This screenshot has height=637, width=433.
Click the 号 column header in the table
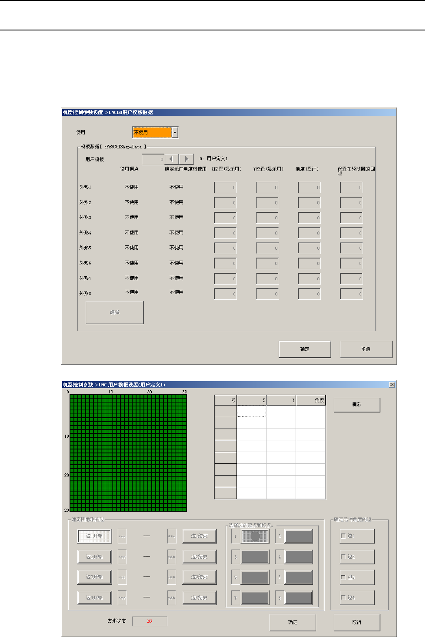(x=226, y=400)
